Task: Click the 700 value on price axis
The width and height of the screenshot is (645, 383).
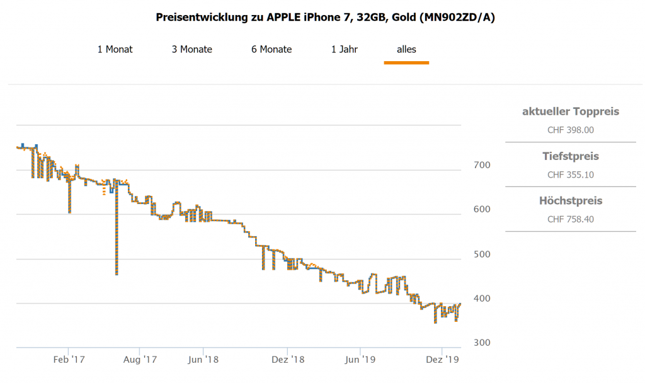Action: click(x=482, y=165)
